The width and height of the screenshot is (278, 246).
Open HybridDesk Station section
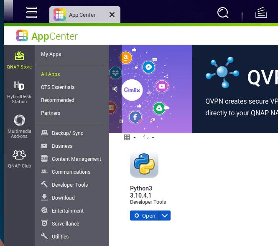coord(19,92)
